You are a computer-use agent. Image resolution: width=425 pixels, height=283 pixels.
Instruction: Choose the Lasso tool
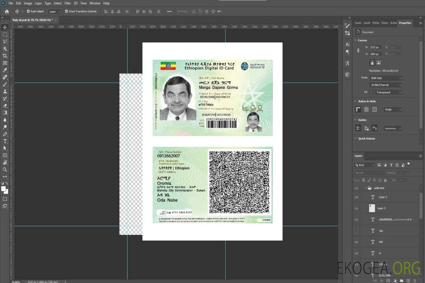tap(5, 41)
